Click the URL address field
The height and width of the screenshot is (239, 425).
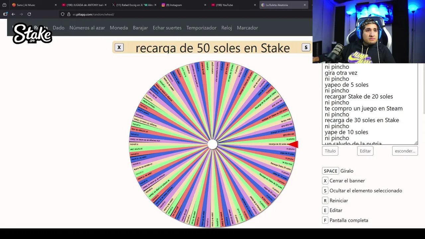(x=186, y=14)
